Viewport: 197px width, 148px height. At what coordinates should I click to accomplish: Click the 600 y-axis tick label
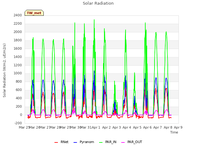coord(19,90)
